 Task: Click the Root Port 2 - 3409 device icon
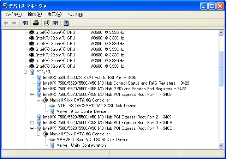[38, 117]
